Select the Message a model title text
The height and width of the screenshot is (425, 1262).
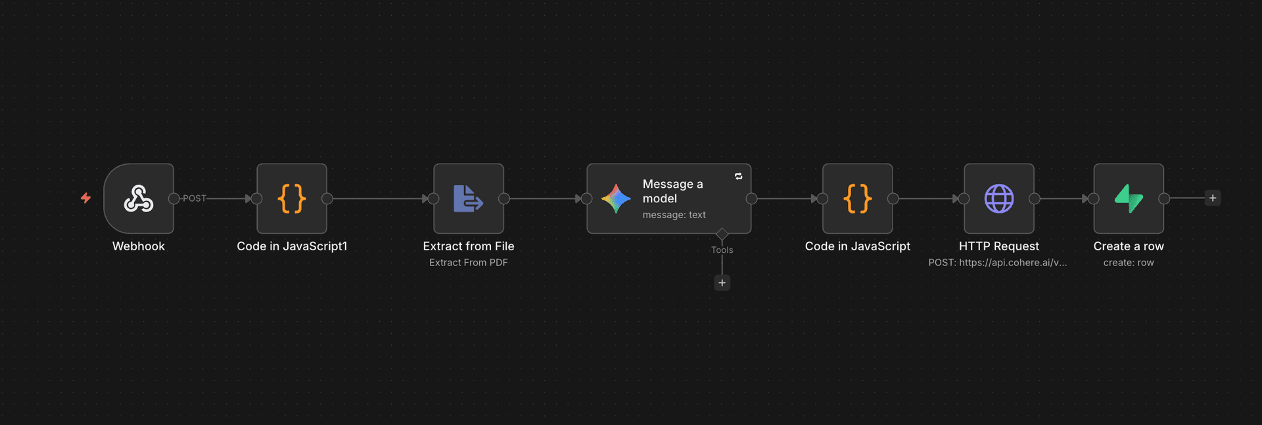click(x=672, y=191)
